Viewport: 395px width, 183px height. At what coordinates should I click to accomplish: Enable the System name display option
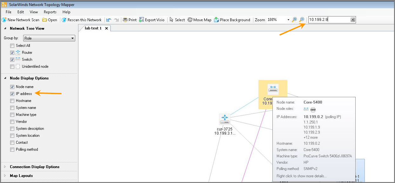click(12, 108)
